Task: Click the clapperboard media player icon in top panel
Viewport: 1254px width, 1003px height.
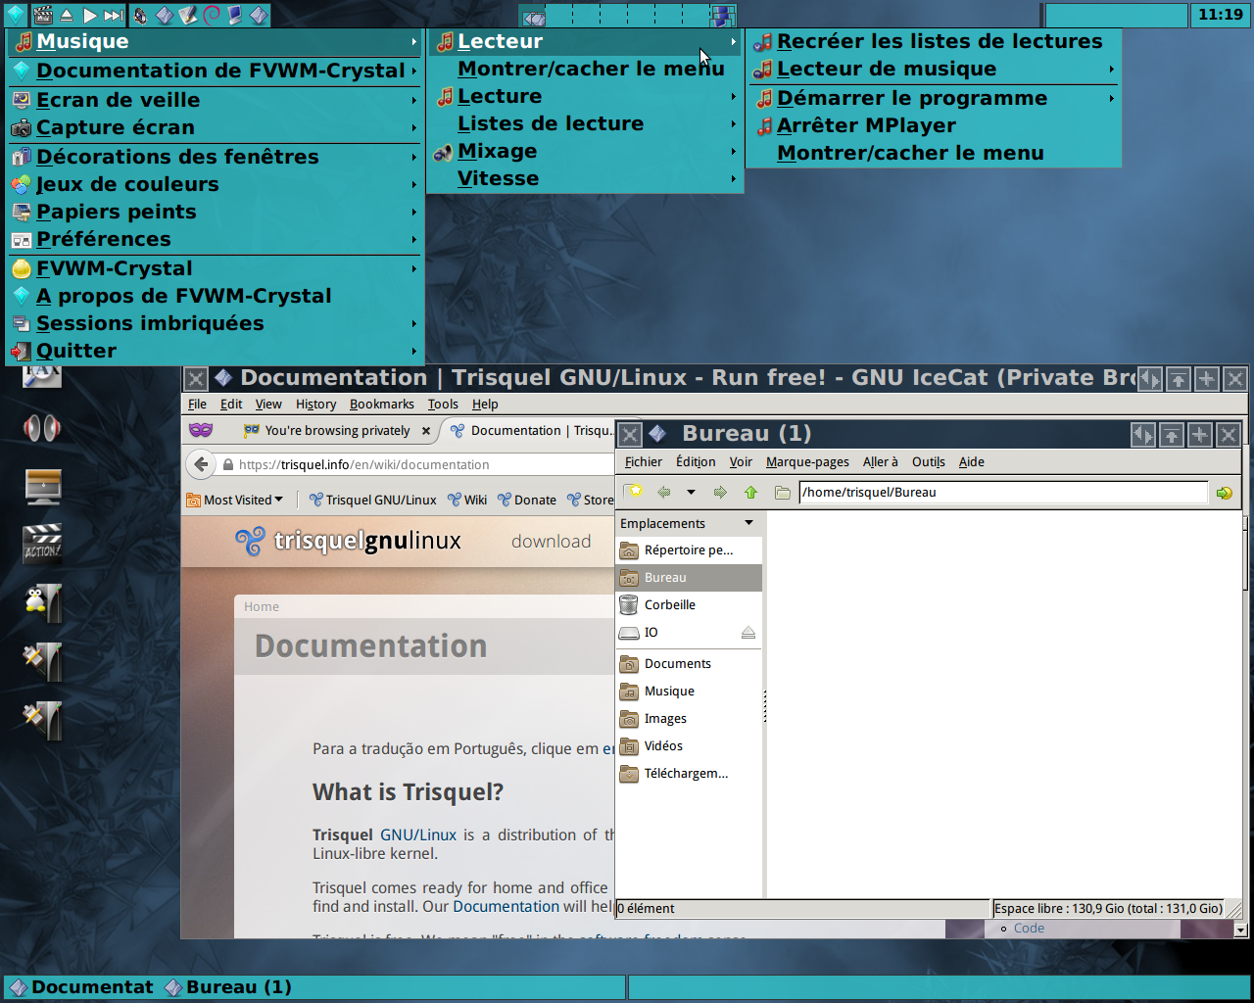Action: [x=42, y=15]
